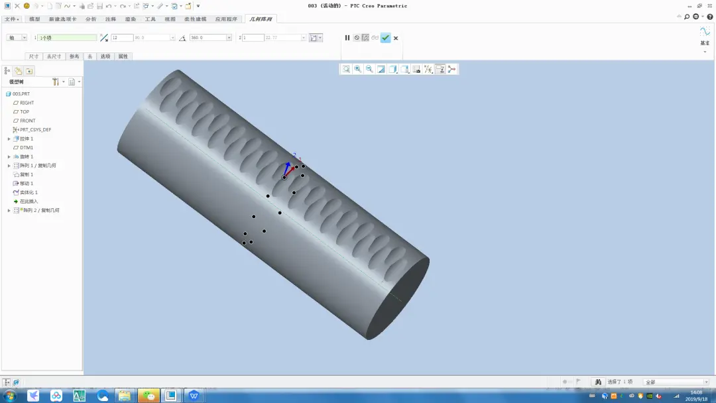Cancel the pattern using X icon
The width and height of the screenshot is (716, 403).
396,38
